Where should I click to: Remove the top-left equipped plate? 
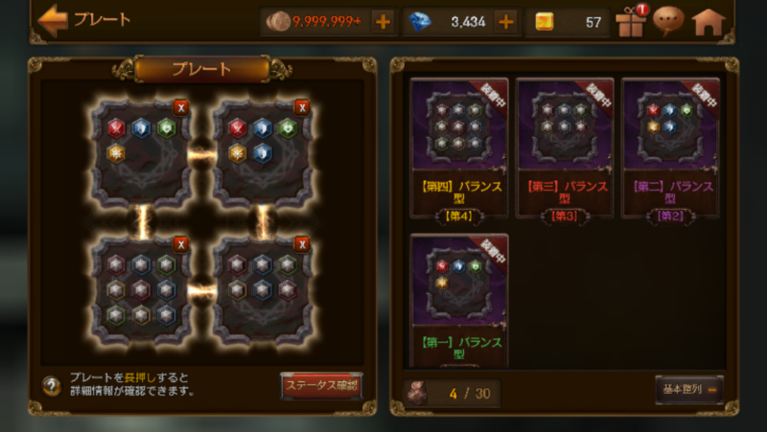181,107
